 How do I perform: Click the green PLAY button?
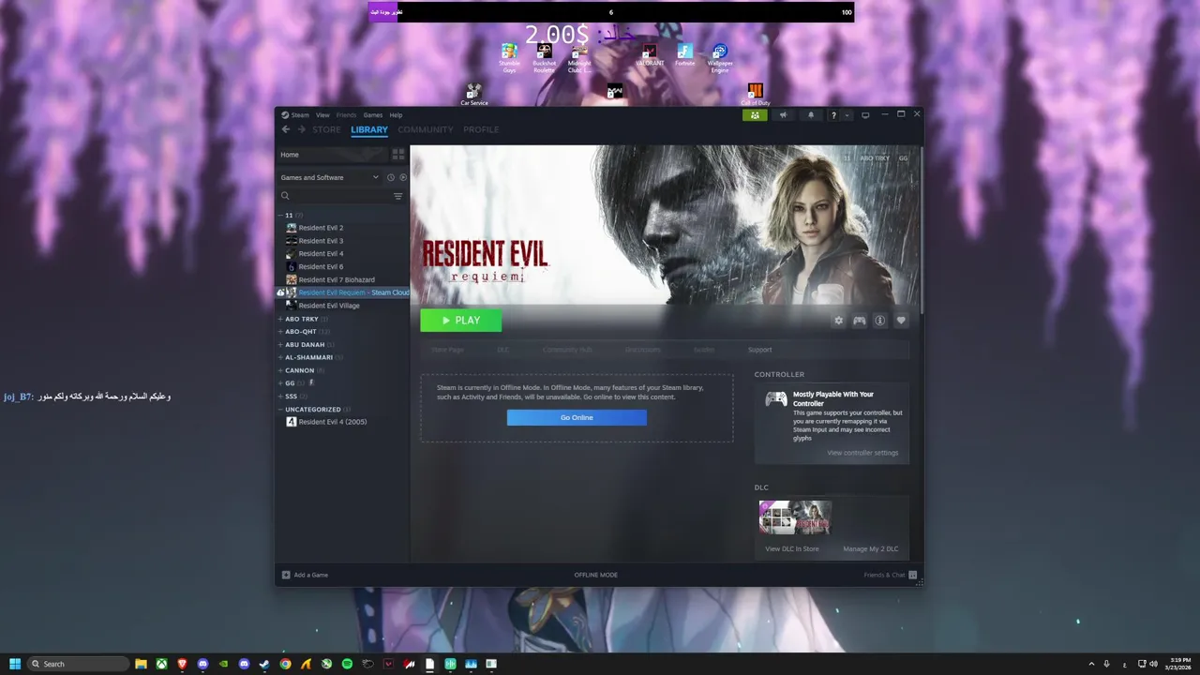coord(460,321)
